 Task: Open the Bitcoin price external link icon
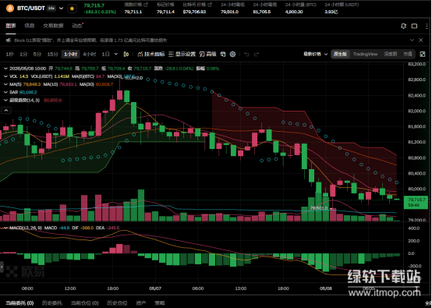coord(210,5)
